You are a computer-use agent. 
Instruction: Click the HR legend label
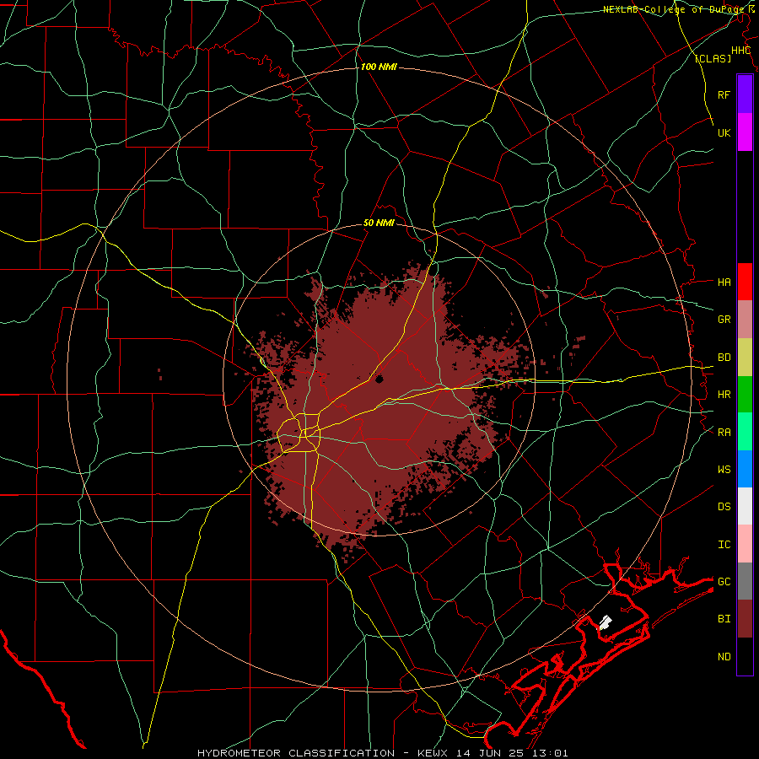[x=724, y=395]
